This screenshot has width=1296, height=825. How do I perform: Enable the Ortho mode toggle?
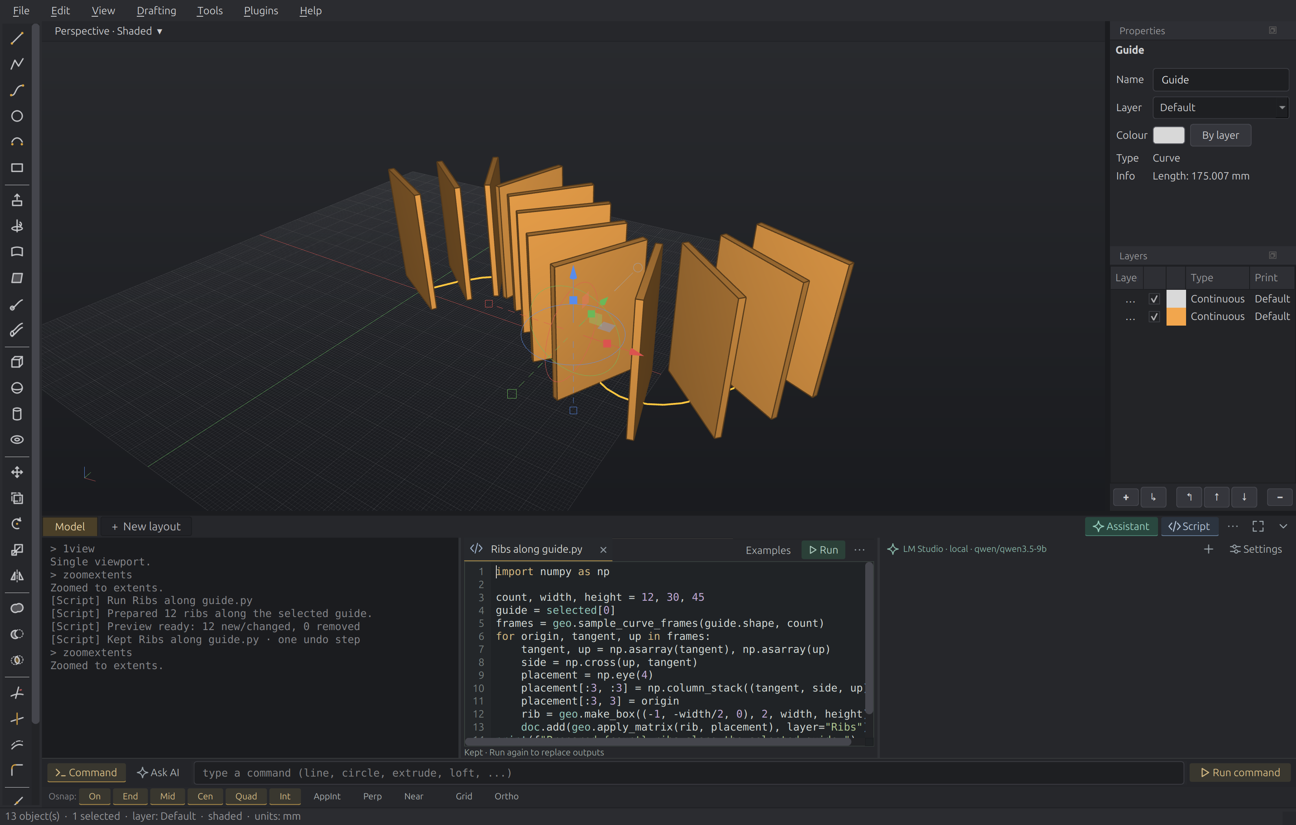tap(507, 796)
